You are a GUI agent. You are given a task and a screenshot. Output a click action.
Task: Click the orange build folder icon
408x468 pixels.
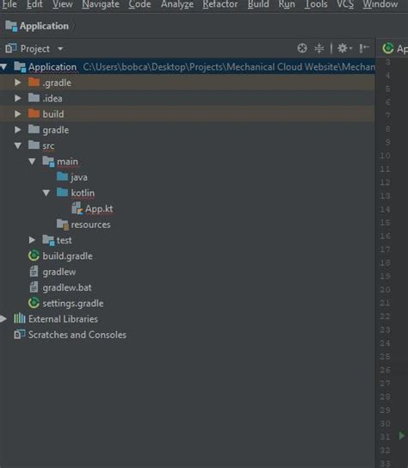[34, 114]
